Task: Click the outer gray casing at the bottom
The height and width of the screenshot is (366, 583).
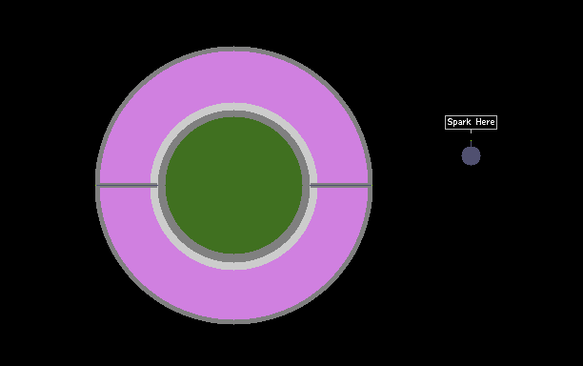Action: click(234, 321)
